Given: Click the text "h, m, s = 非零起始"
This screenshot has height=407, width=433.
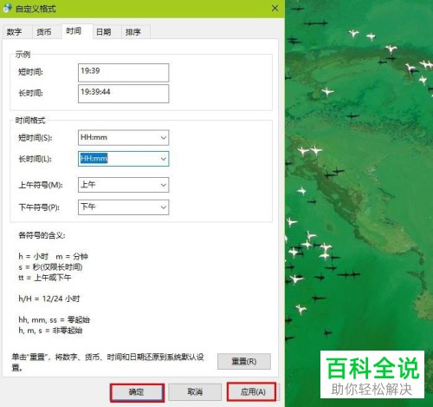Looking at the screenshot, I should pos(50,330).
